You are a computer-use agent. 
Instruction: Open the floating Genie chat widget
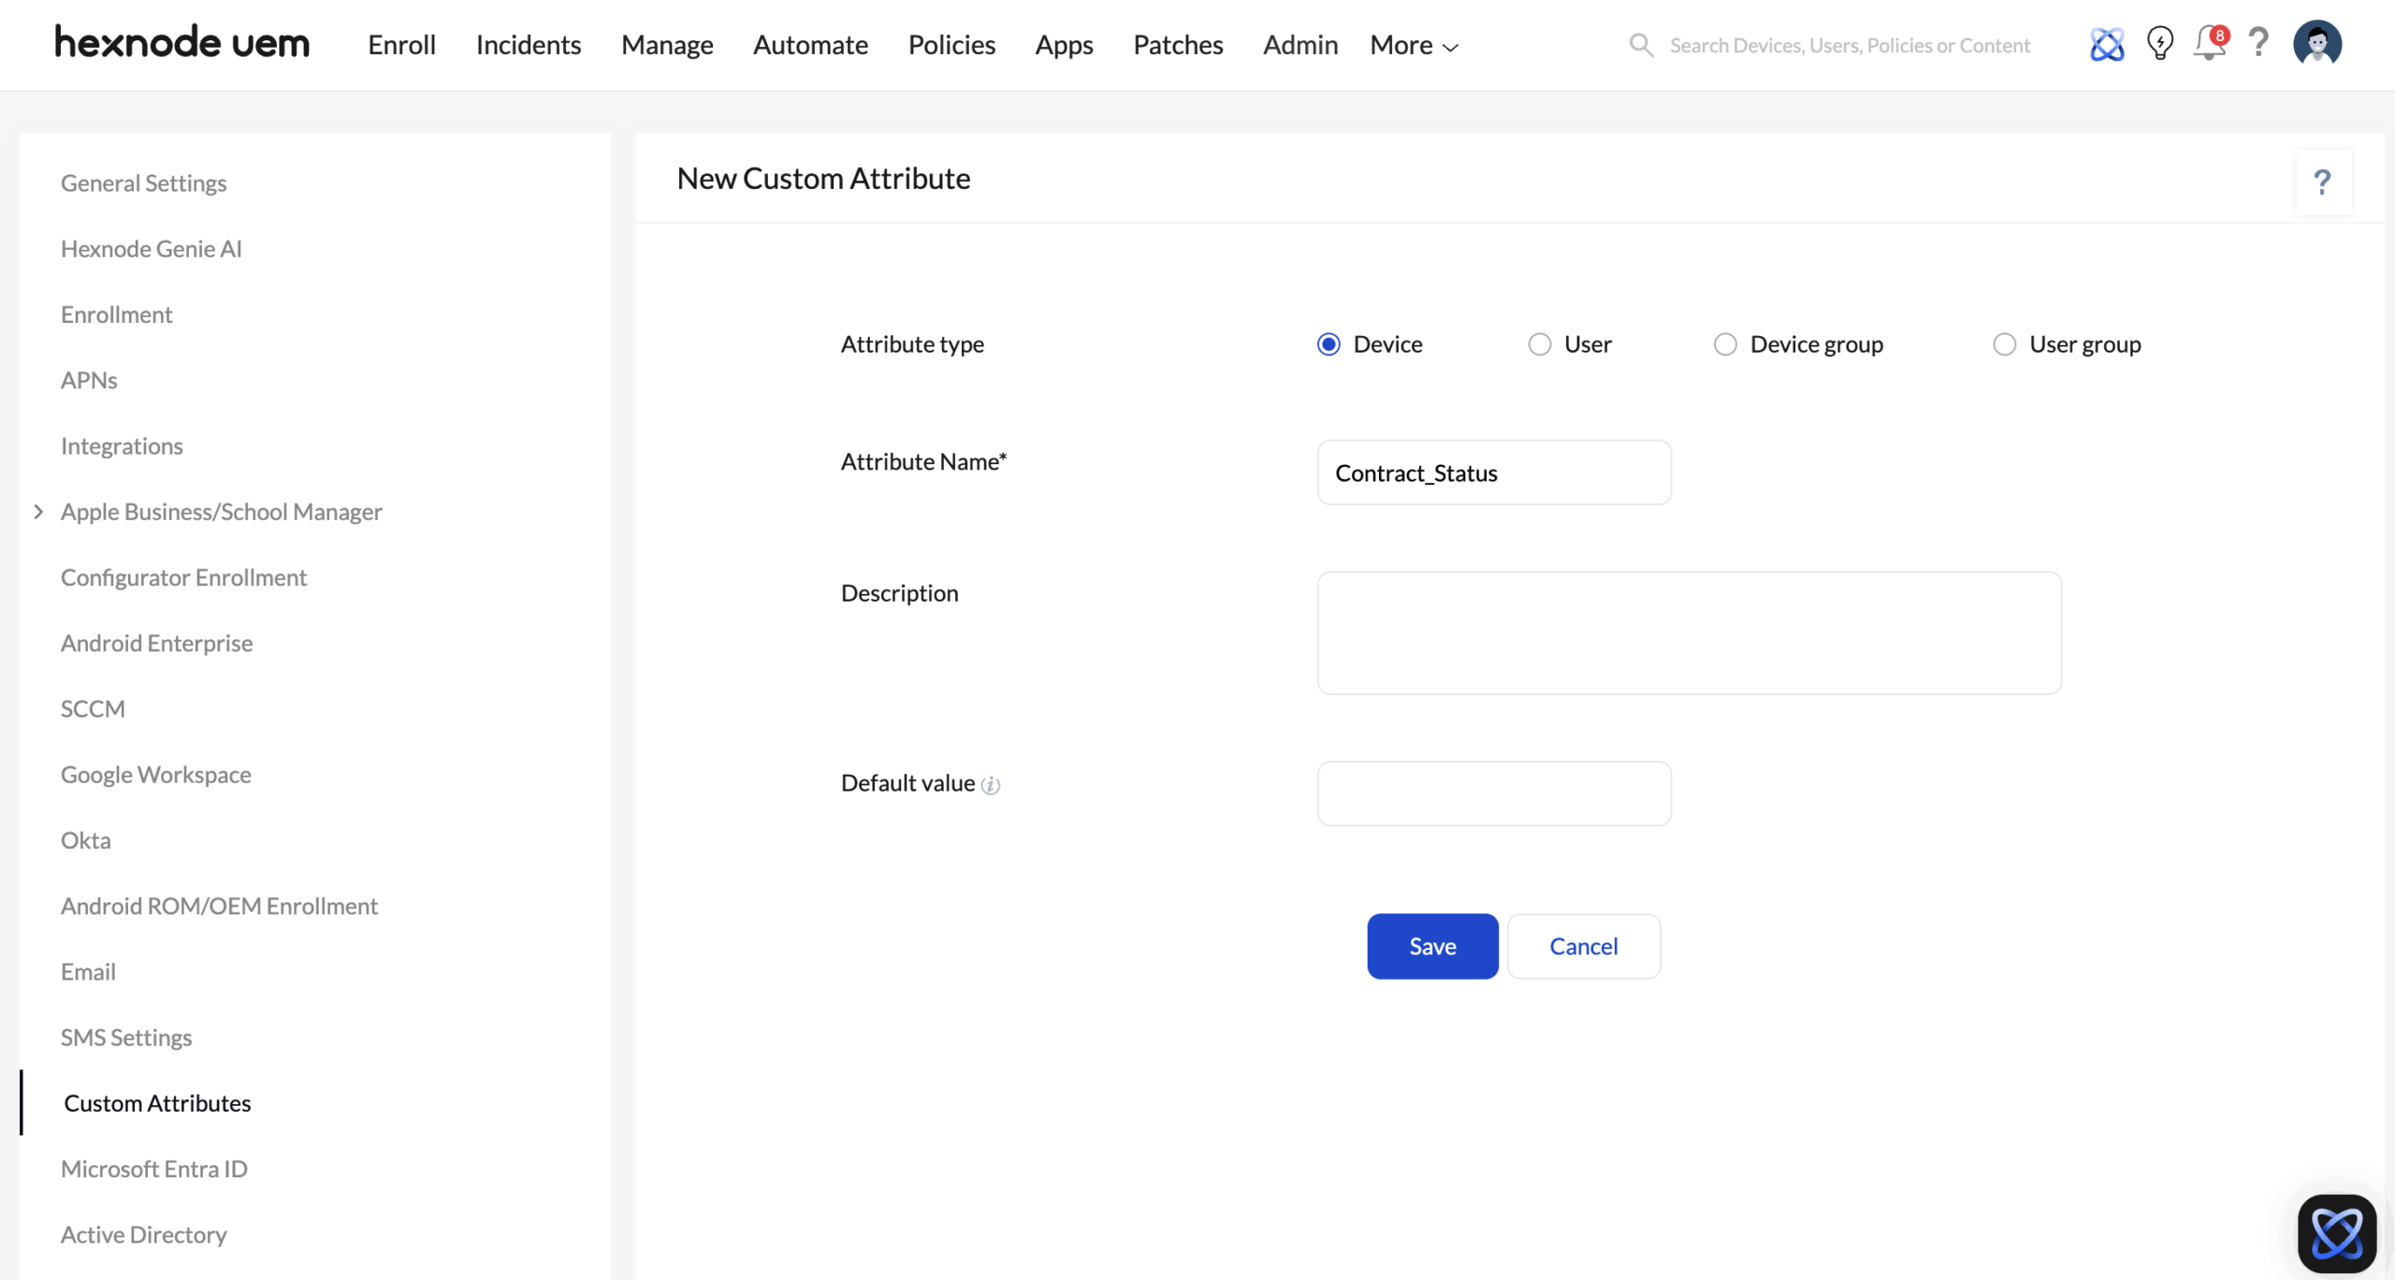pos(2336,1232)
